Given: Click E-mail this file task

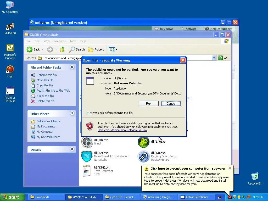Looking at the screenshot, I should pyautogui.click(x=42, y=96).
